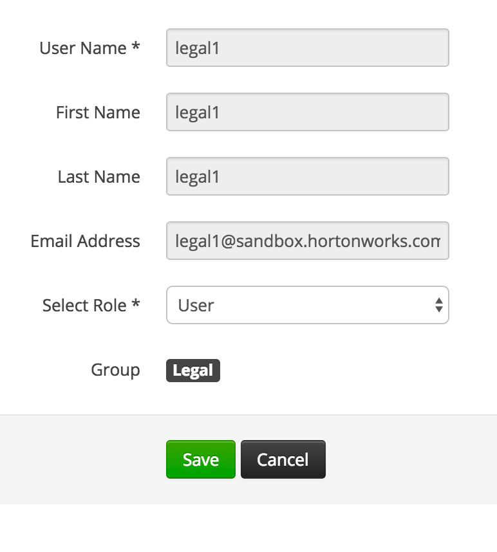Click the Legal group tag
497x552 pixels.
point(193,371)
